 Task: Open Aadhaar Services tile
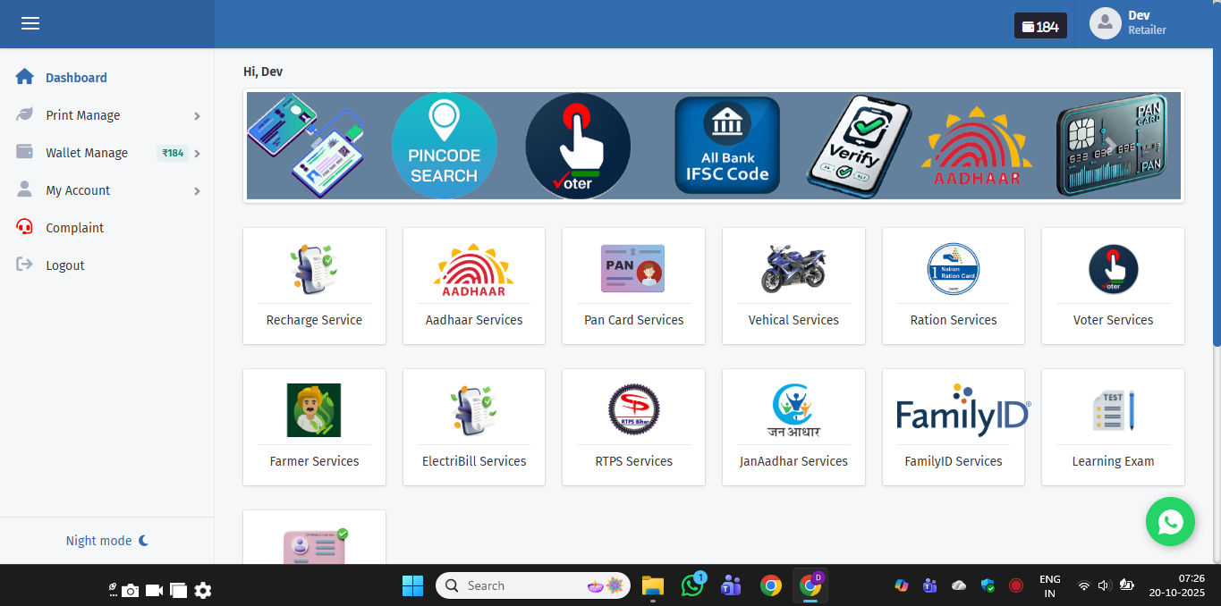point(473,286)
